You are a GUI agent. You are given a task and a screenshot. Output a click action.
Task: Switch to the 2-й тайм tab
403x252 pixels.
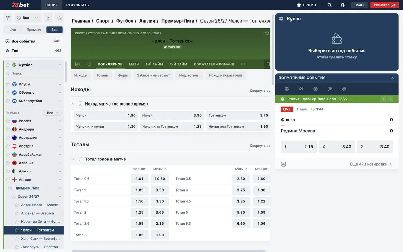click(178, 64)
